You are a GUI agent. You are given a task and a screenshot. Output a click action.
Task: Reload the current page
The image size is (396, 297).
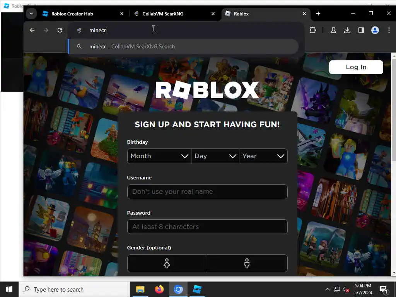pyautogui.click(x=60, y=30)
